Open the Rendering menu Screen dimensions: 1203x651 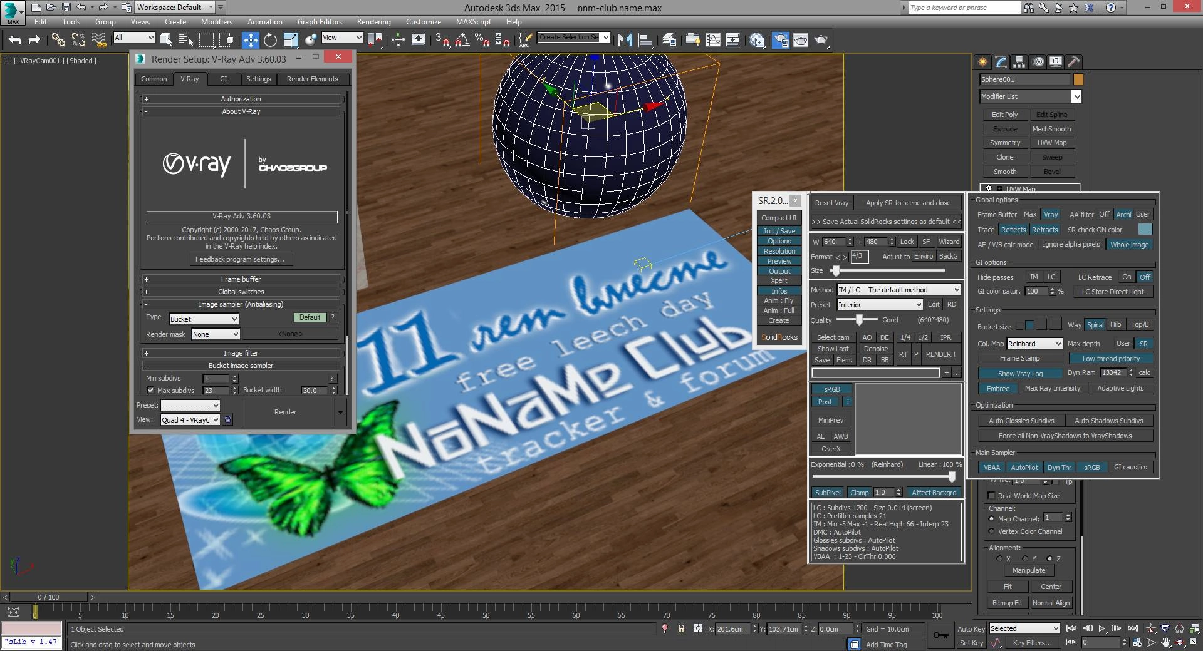(x=373, y=22)
